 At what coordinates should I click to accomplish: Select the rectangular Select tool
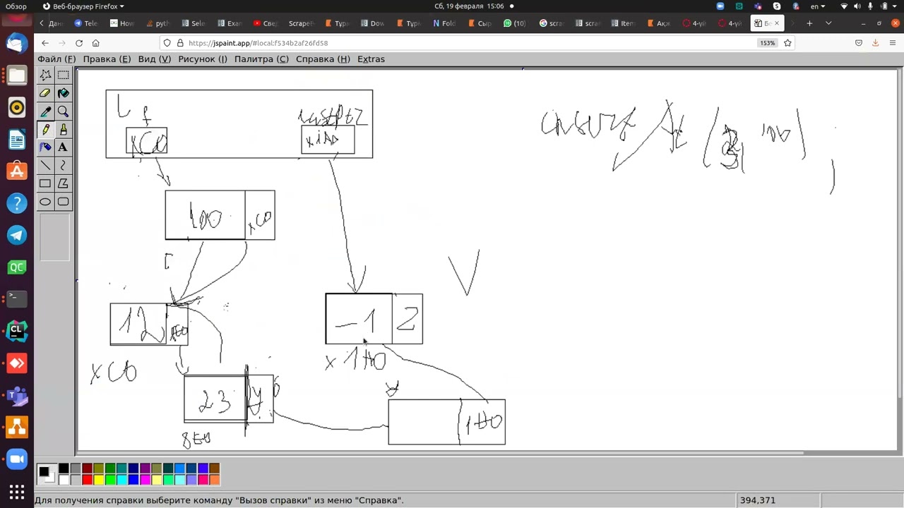63,75
